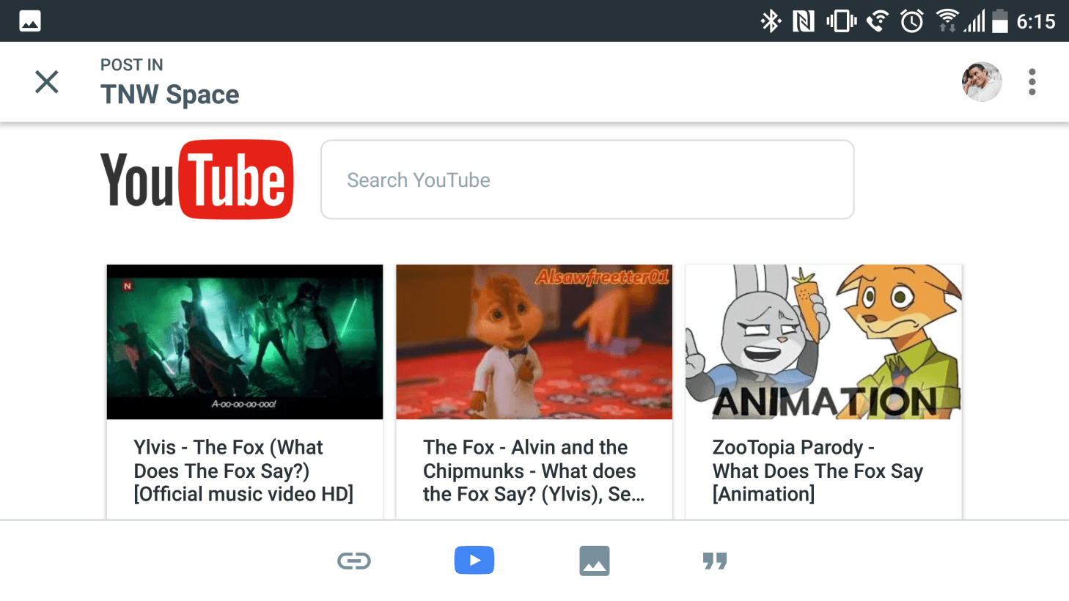This screenshot has width=1069, height=601.
Task: Select the link attachment icon
Action: tap(354, 560)
